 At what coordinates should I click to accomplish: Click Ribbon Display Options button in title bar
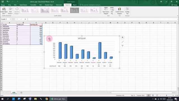pos(161,2)
